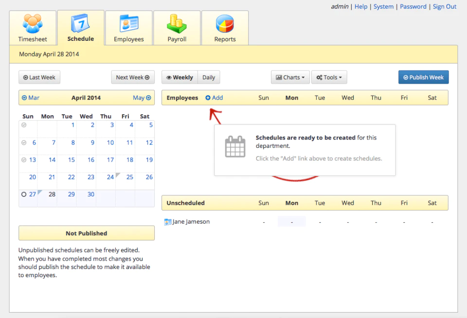Open the Sign Out link

(x=444, y=6)
